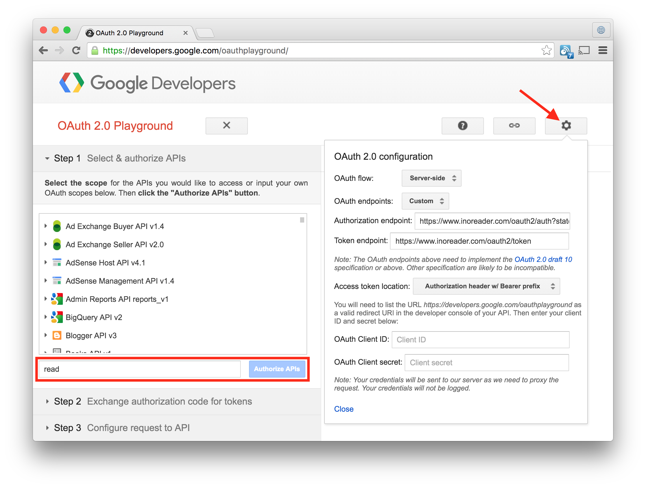Select Blogger API v3 label
The width and height of the screenshot is (646, 488).
coord(91,336)
